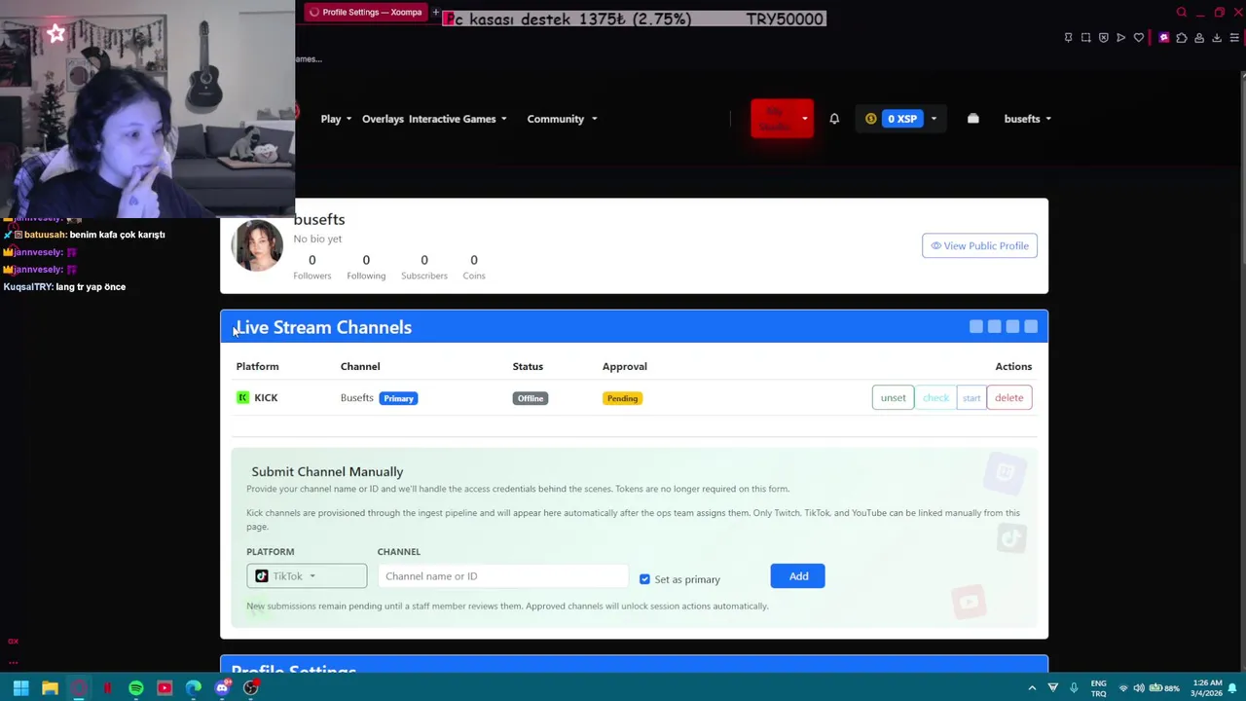The height and width of the screenshot is (701, 1246).
Task: Open Microsoft Edge from taskbar
Action: [x=194, y=688]
